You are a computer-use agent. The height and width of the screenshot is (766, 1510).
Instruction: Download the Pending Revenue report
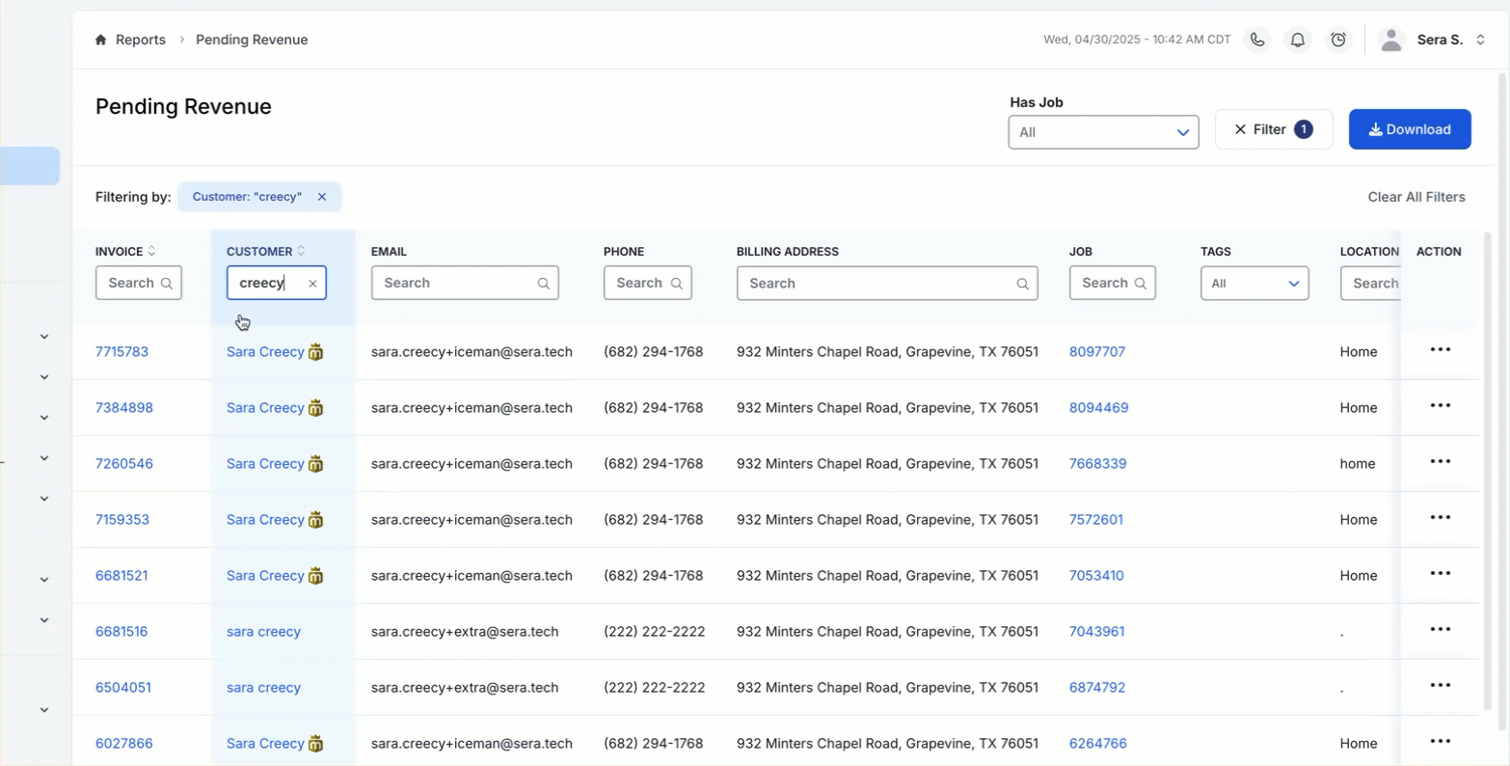[1410, 129]
